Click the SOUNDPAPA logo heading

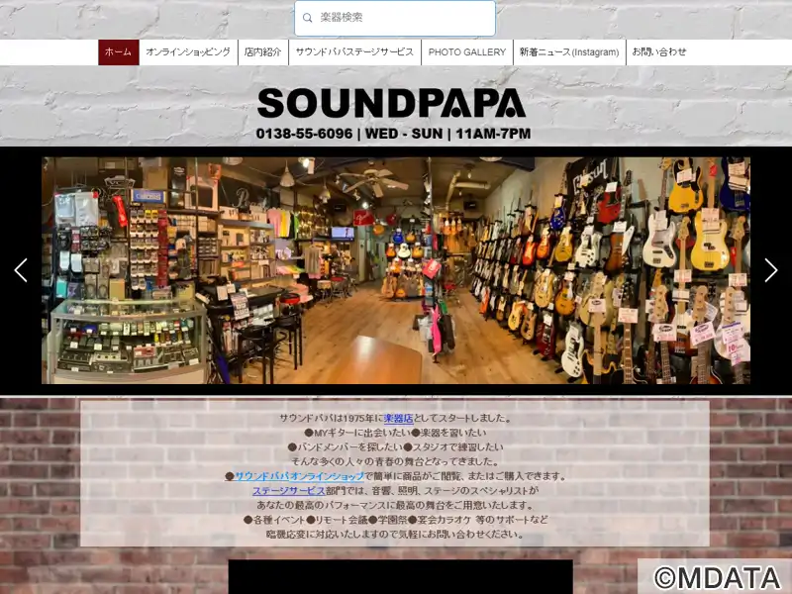[x=391, y=104]
